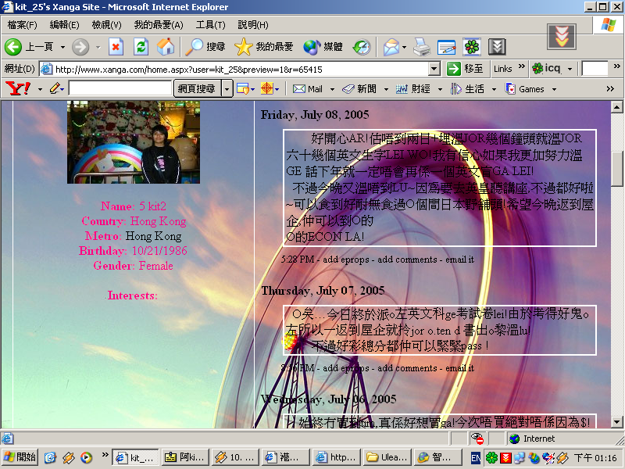This screenshot has width=625, height=469.
Task: Open the 檔案(F) menu
Action: click(x=23, y=25)
